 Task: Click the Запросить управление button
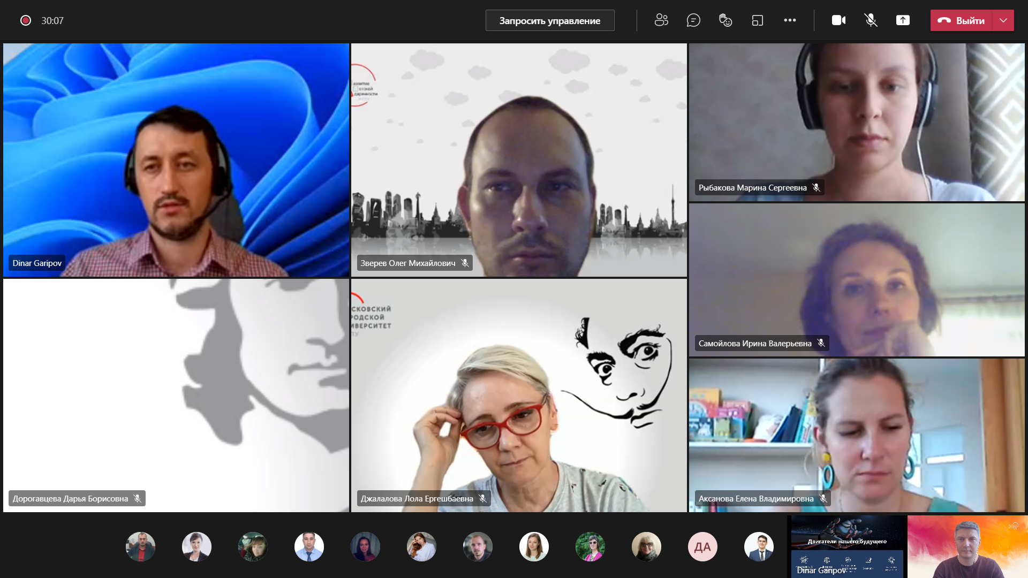pyautogui.click(x=549, y=20)
